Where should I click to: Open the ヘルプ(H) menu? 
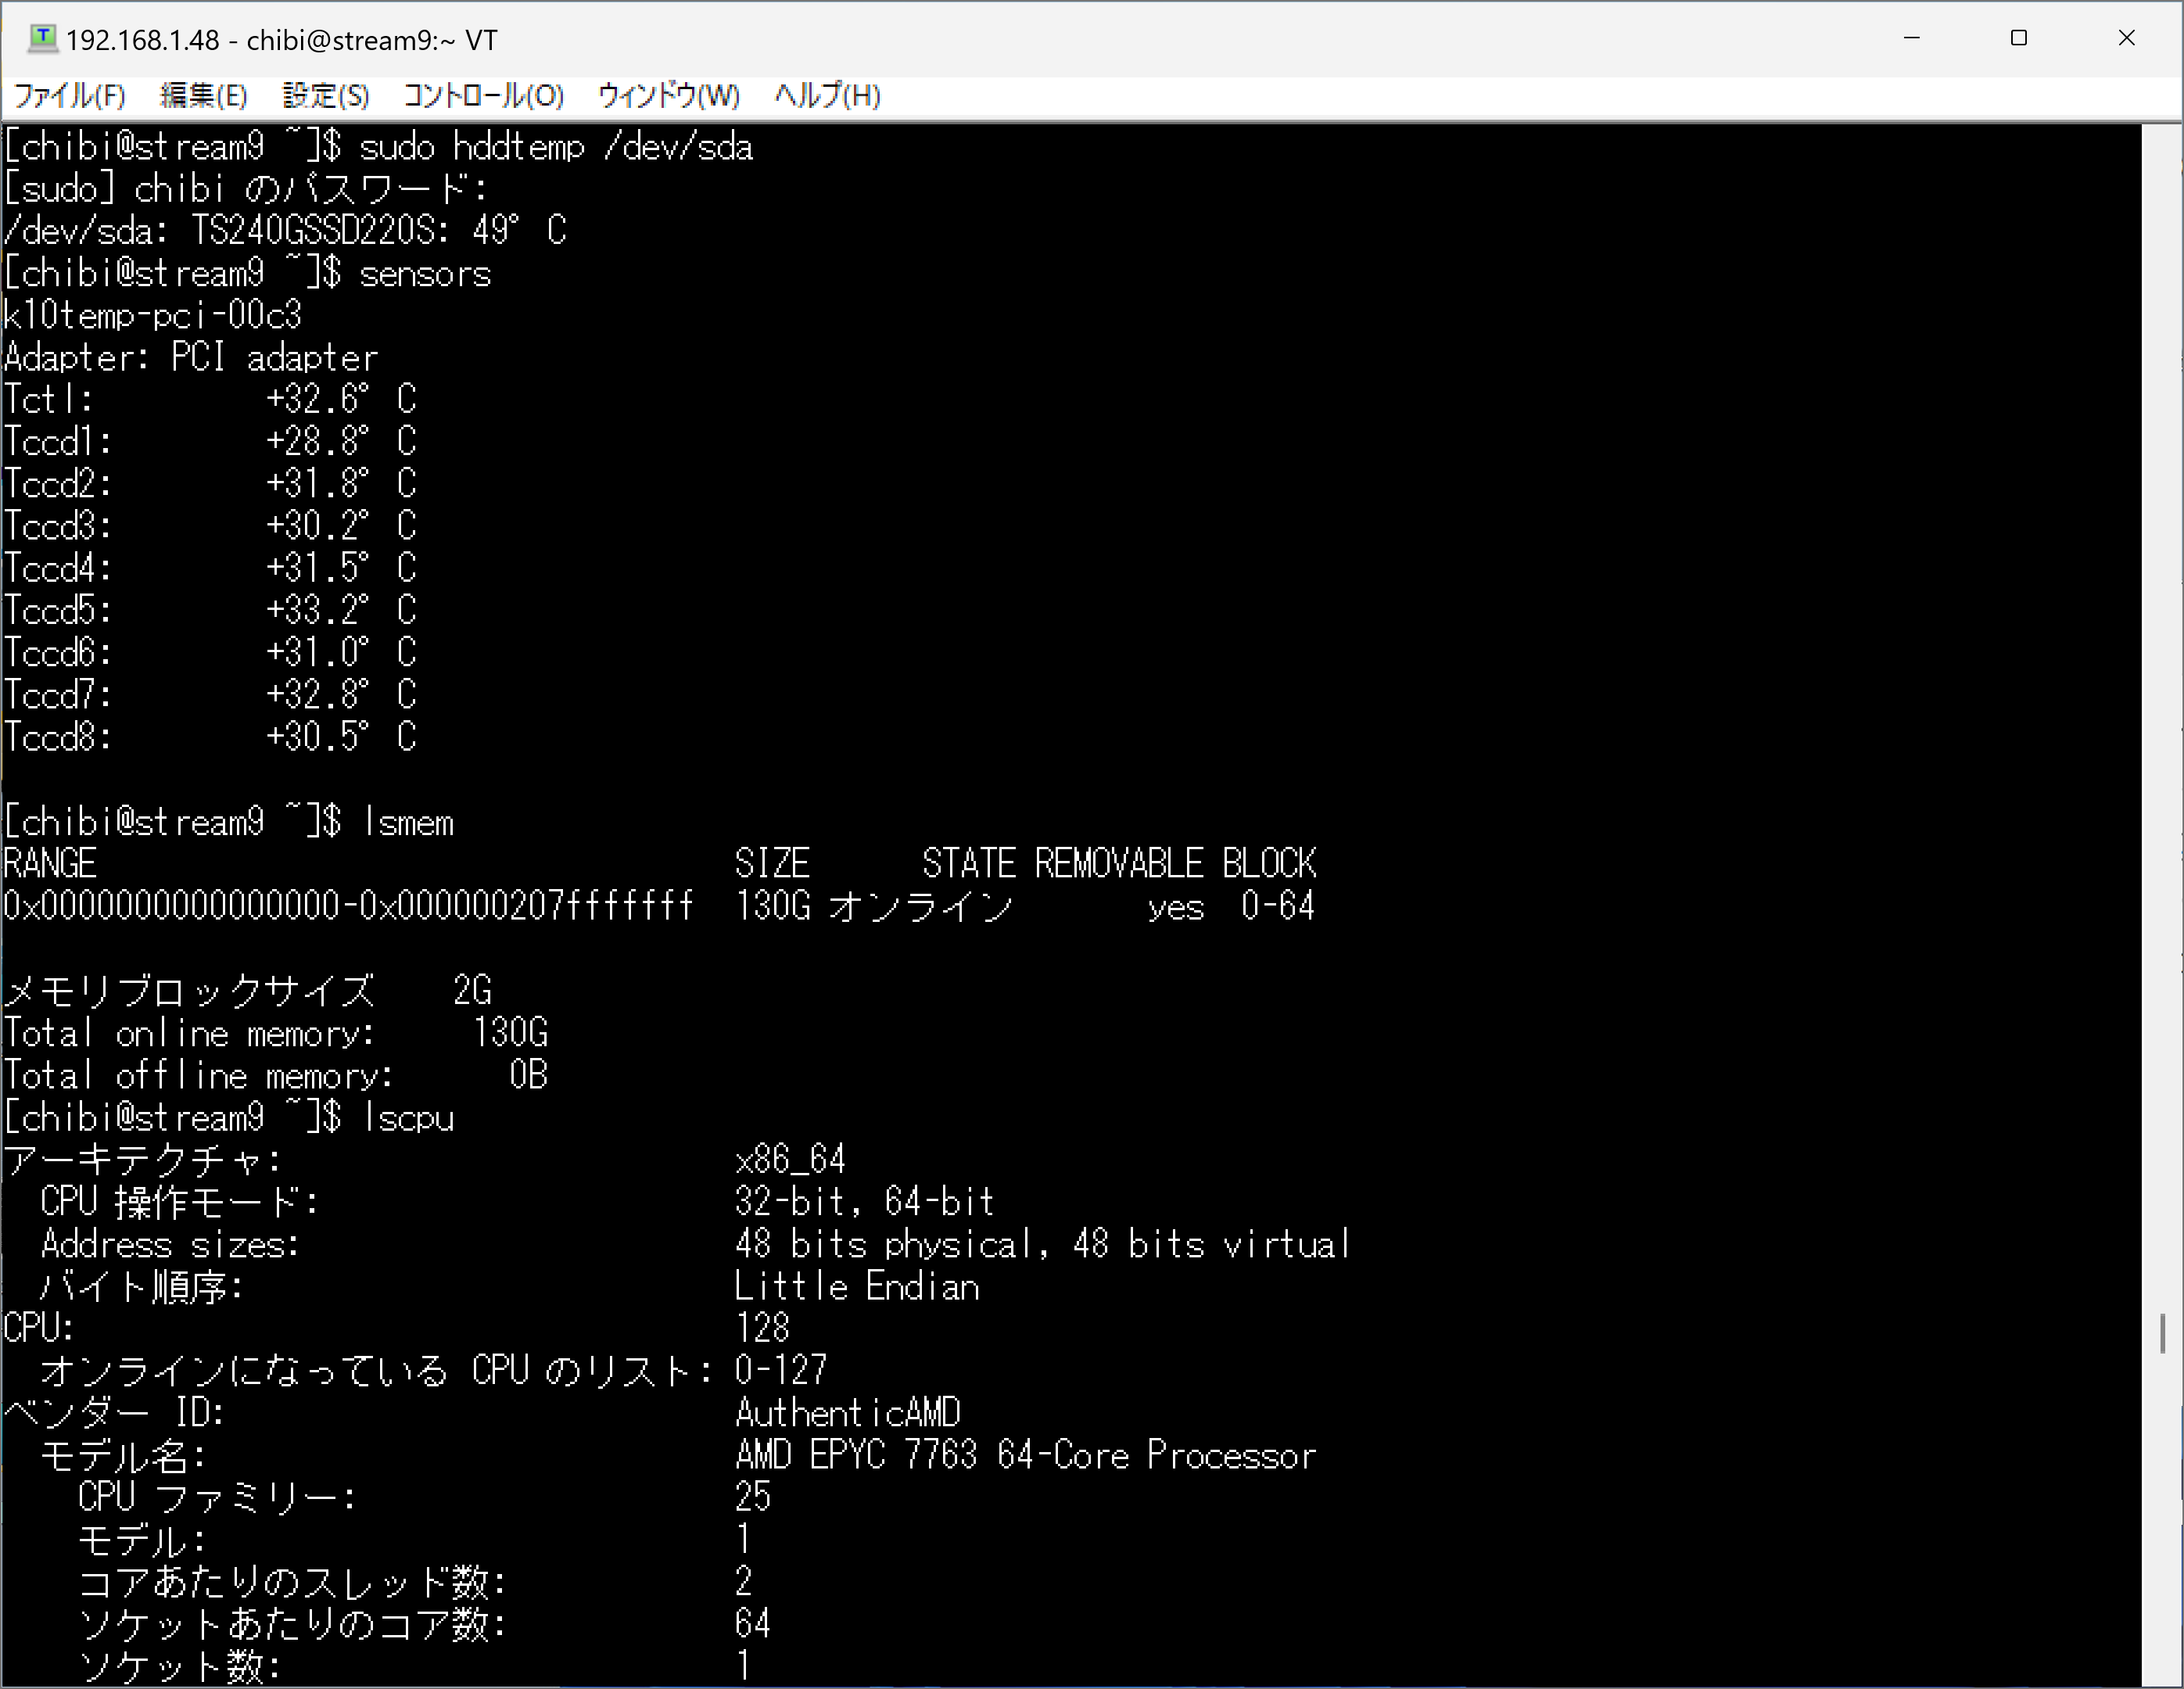pyautogui.click(x=827, y=96)
